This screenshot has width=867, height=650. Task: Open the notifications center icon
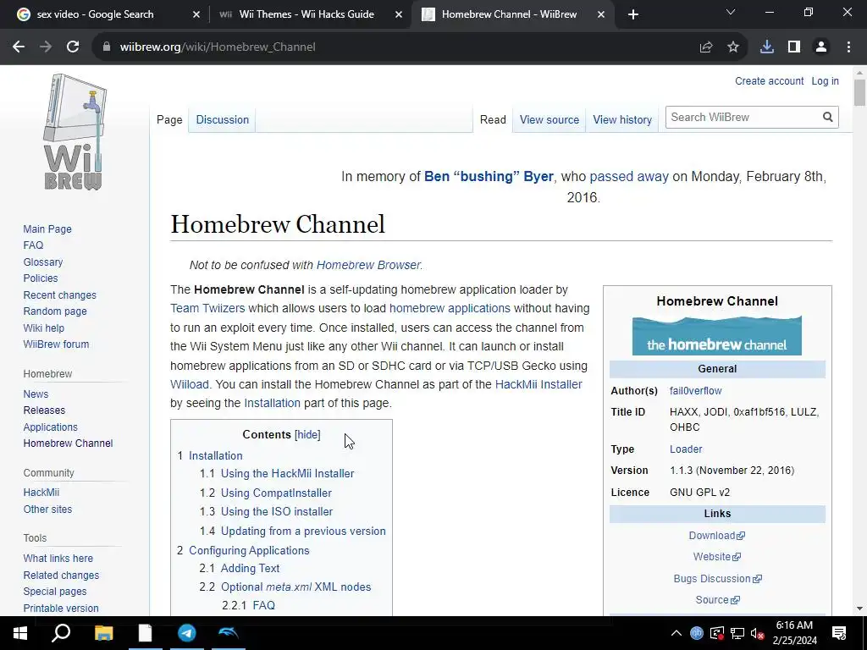point(839,633)
